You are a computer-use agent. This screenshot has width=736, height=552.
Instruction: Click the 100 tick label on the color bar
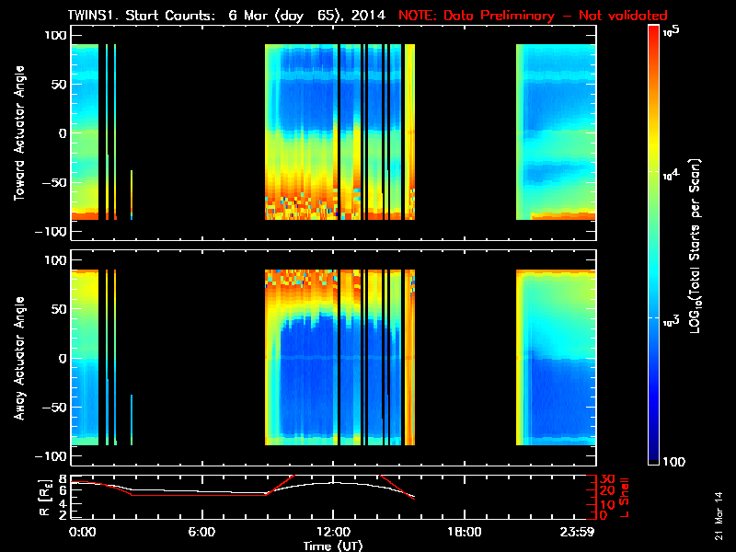pyautogui.click(x=679, y=461)
